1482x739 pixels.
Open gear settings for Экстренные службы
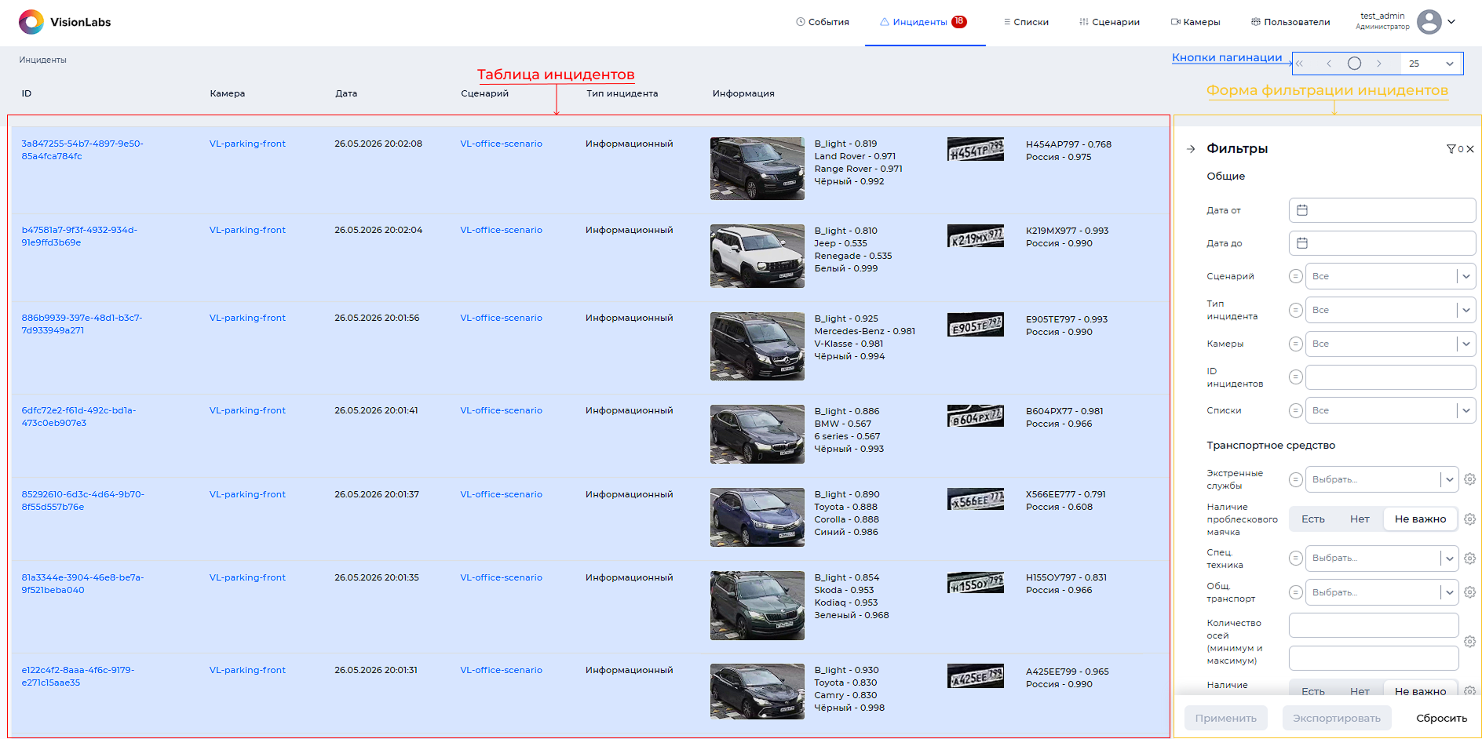(x=1470, y=479)
